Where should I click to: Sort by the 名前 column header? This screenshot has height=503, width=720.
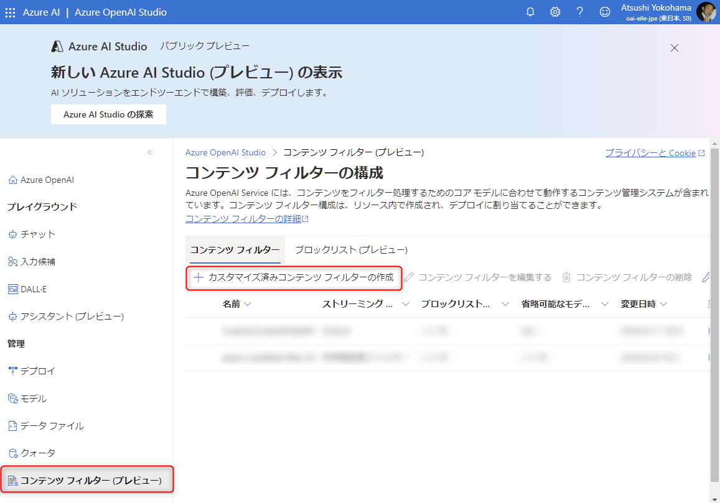[x=237, y=304]
